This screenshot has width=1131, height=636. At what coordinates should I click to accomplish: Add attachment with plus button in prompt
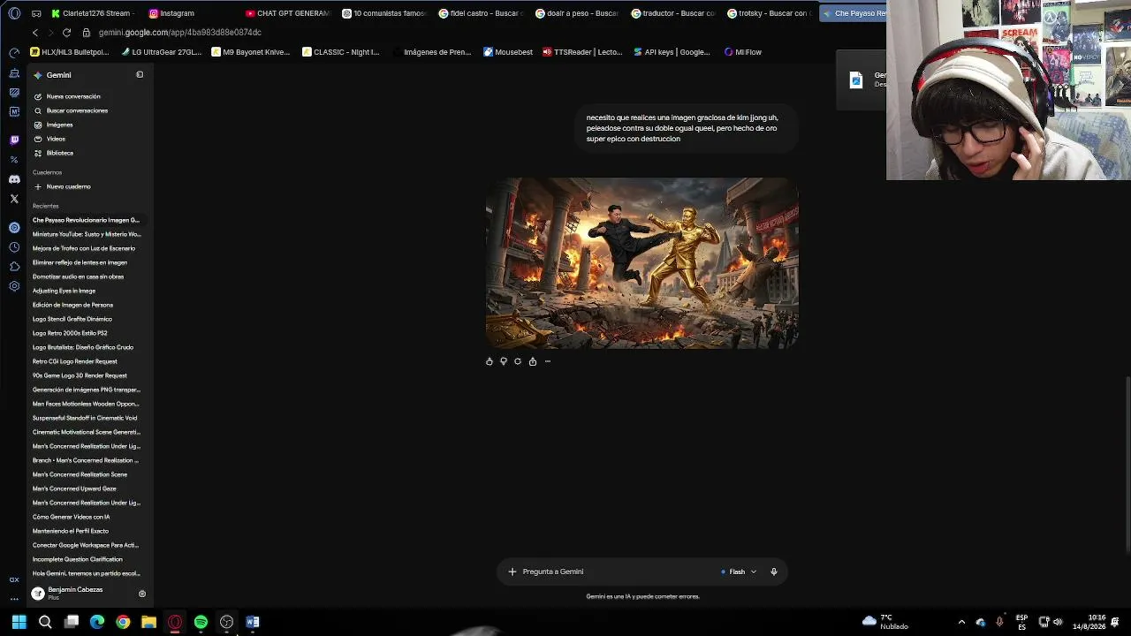pyautogui.click(x=512, y=572)
